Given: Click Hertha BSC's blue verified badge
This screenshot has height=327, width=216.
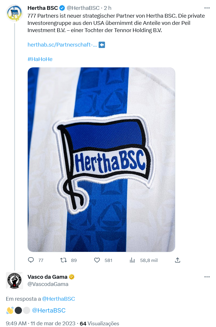Looking at the screenshot, I should tap(62, 8).
